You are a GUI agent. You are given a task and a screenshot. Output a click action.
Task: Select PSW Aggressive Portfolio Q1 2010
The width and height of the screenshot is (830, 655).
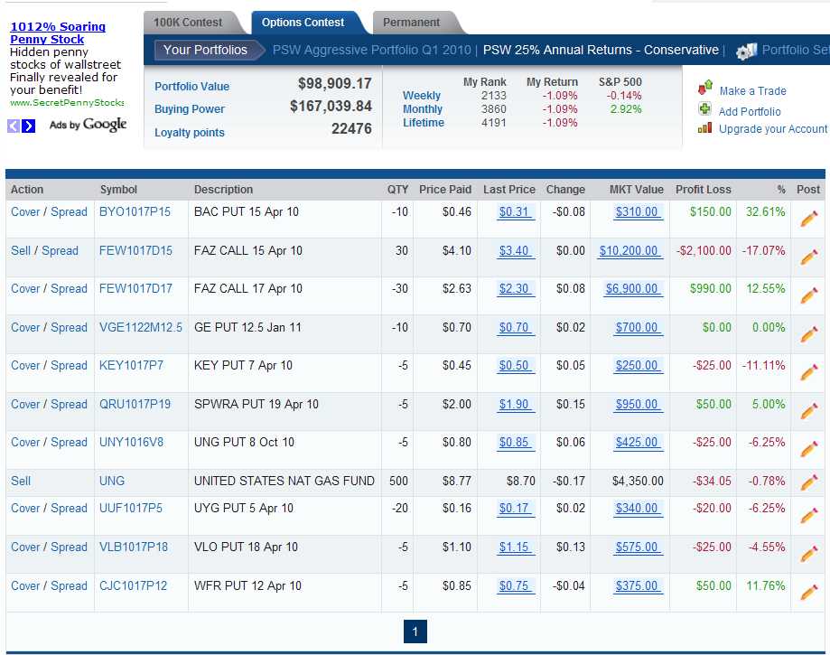pos(370,50)
